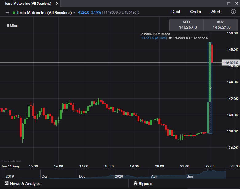Open the Signals panel
The height and width of the screenshot is (189, 240).
click(143, 184)
